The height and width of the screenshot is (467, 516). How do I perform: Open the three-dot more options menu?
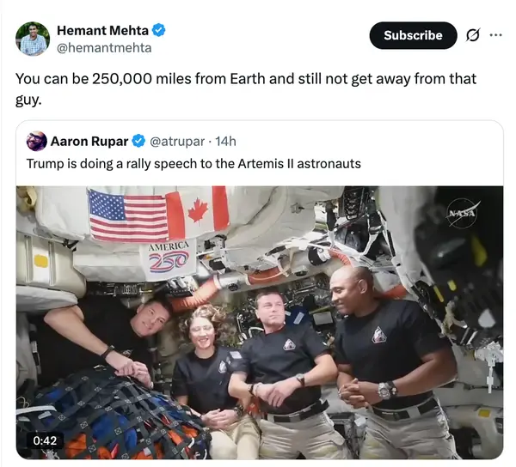(495, 34)
